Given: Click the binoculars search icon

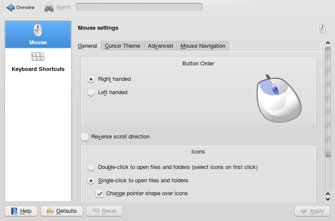Looking at the screenshot, I should [x=49, y=7].
